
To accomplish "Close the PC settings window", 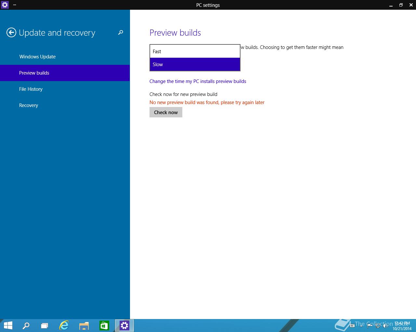I will [411, 5].
